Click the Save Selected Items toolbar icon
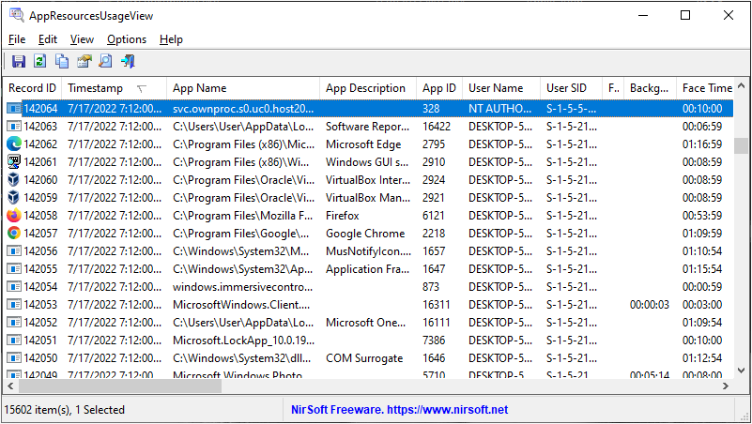 point(18,61)
